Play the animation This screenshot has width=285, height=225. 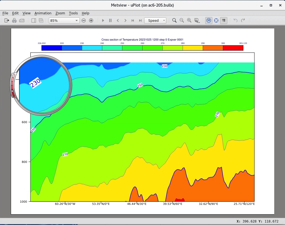[x=103, y=20]
